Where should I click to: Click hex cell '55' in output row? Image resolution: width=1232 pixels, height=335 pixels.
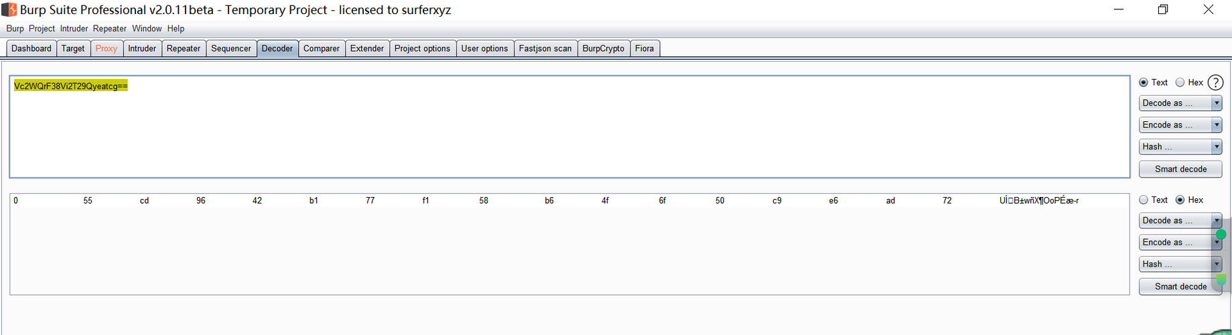(88, 200)
